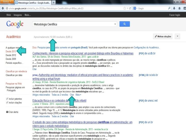The height and width of the screenshot is (140, 186).
Task: Open Todas as 2 versões under Educação física
Action: coord(60,116)
